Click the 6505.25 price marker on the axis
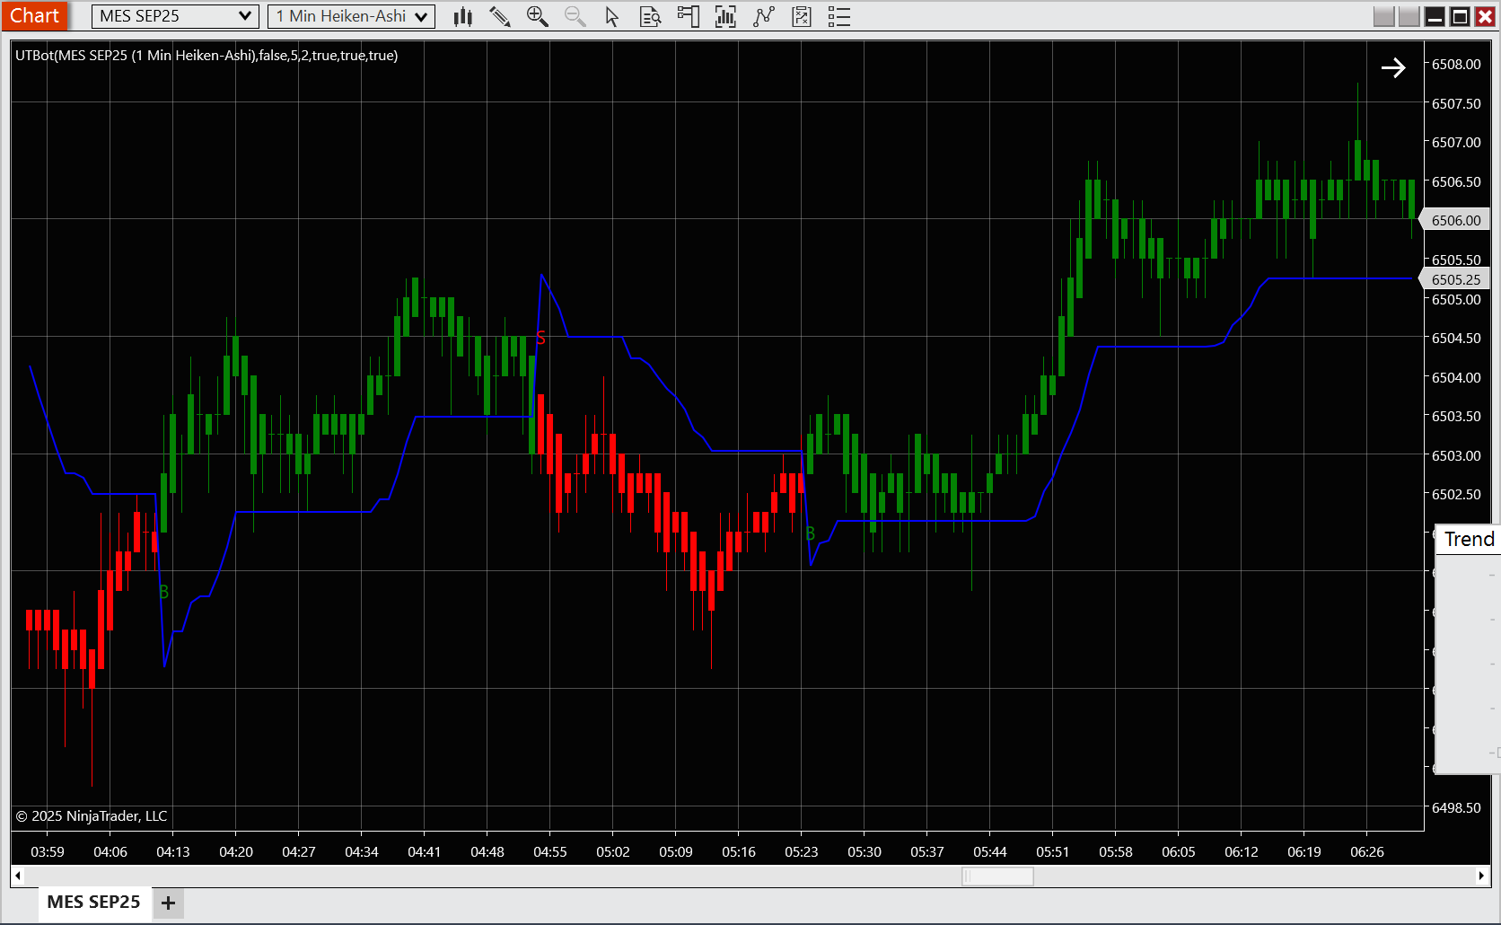Image resolution: width=1501 pixels, height=925 pixels. click(1454, 278)
